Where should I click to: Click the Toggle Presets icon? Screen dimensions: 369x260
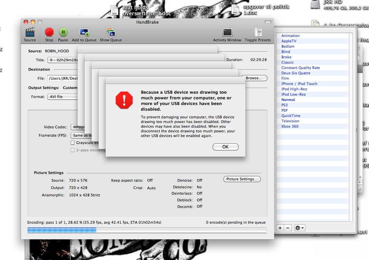[x=258, y=32]
